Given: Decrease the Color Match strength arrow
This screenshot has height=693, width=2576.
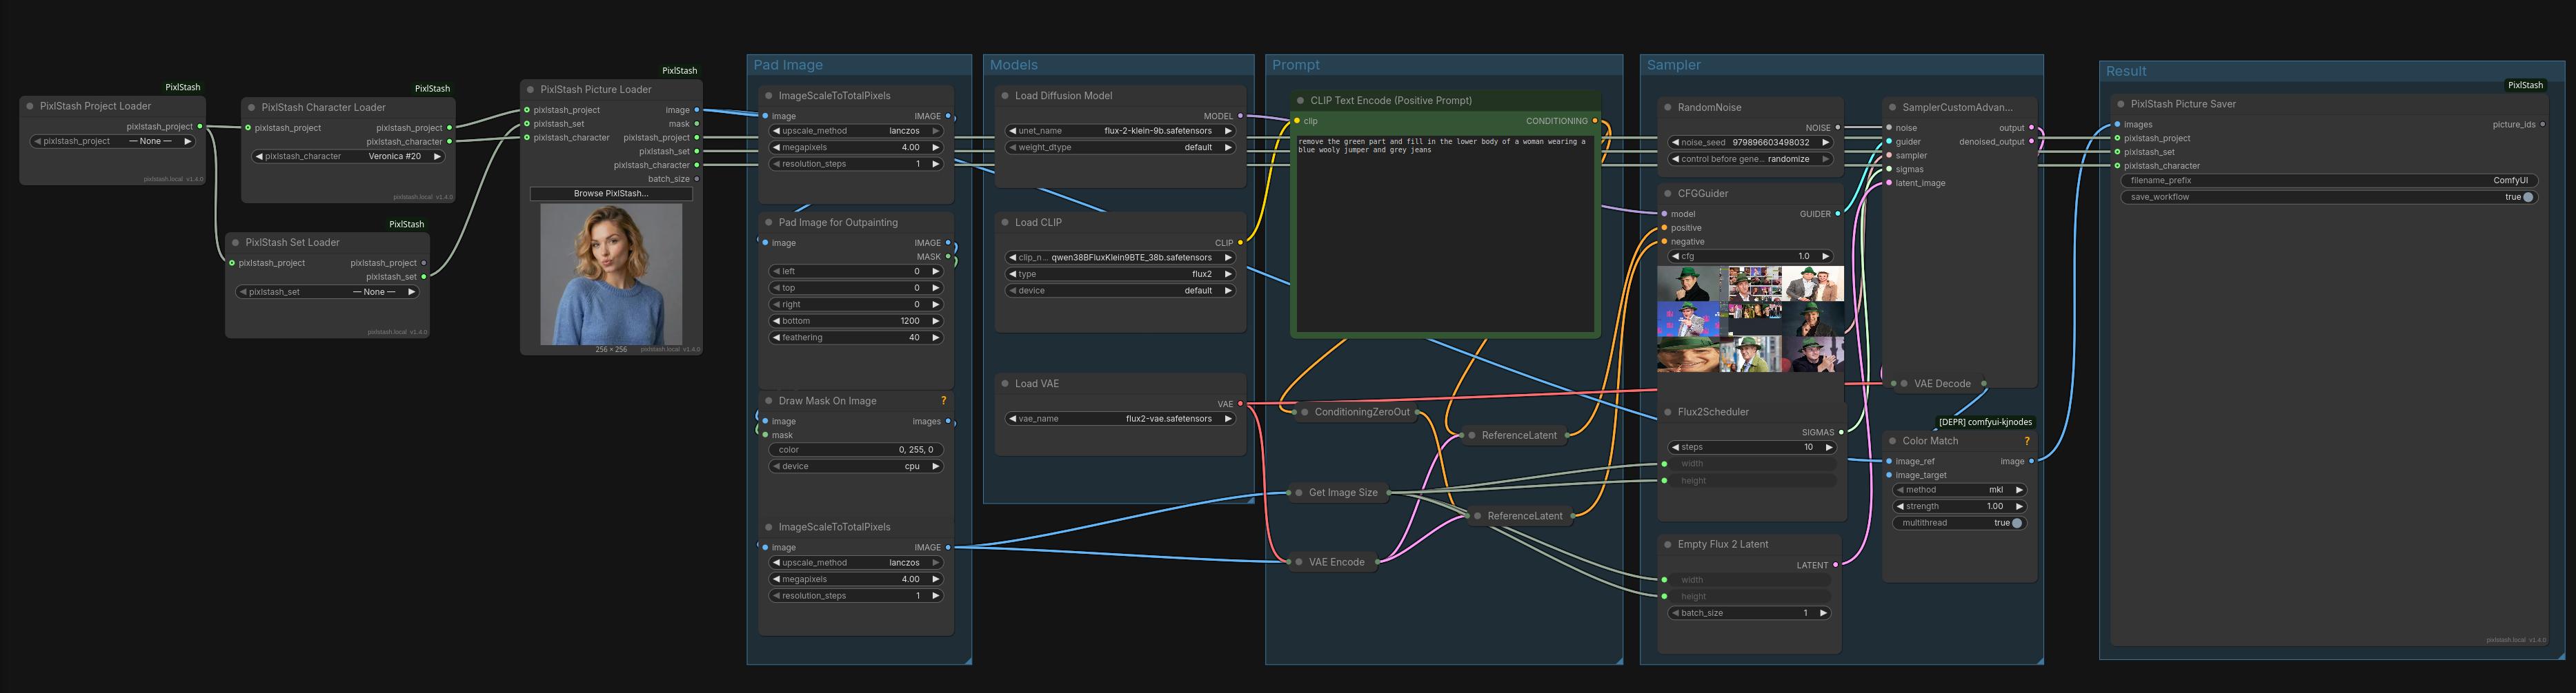Looking at the screenshot, I should pyautogui.click(x=1900, y=506).
